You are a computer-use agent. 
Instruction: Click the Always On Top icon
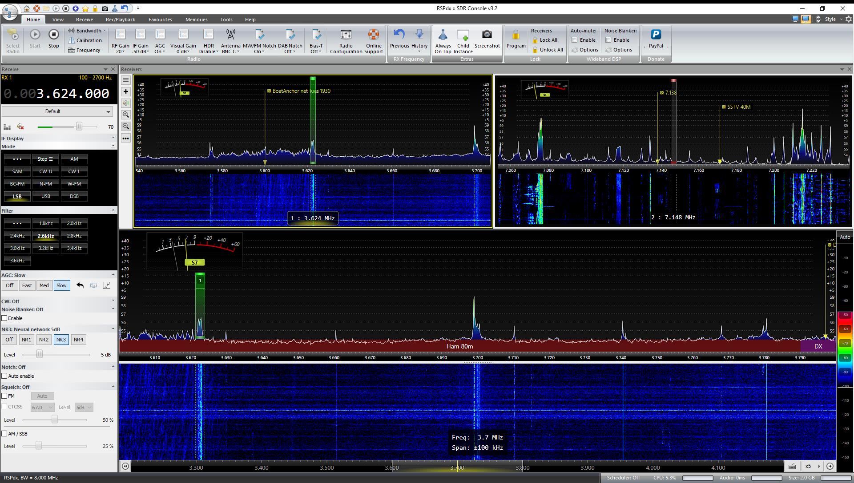(443, 35)
